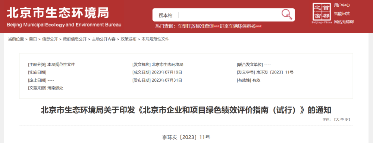The width and height of the screenshot is (373, 143).
Task: Open 用户中心 link
Action: click(342, 5)
